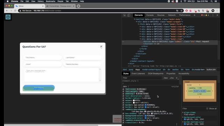
Task: Open the styles pane three-dot menu at bottom
Action: (x=176, y=124)
